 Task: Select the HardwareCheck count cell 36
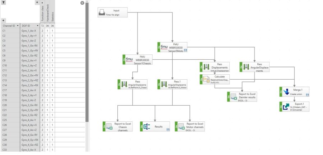pyautogui.click(x=47, y=26)
